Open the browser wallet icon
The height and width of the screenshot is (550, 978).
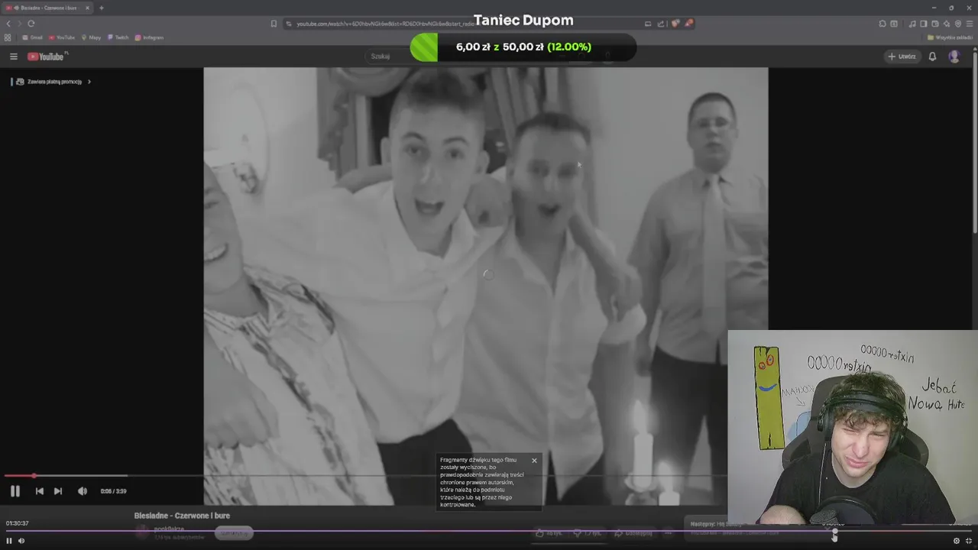[x=935, y=24]
